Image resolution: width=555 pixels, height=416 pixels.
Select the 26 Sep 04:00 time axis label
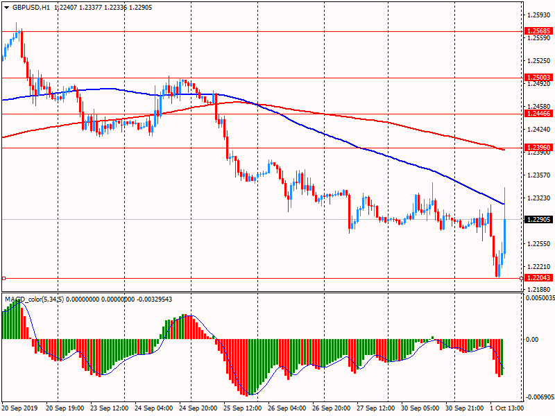coord(287,408)
